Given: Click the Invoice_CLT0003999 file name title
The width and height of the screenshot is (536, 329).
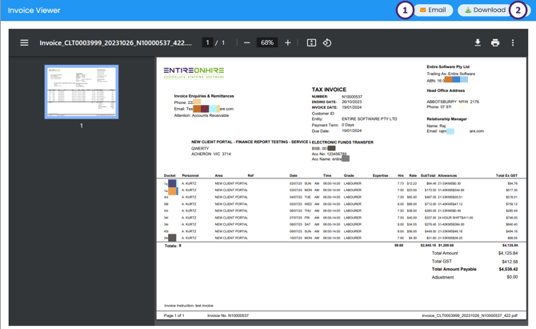Looking at the screenshot, I should click(x=115, y=42).
